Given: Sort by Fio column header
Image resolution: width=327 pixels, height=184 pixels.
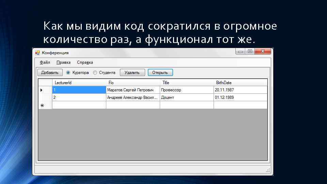Looking at the screenshot, I should tap(133, 82).
